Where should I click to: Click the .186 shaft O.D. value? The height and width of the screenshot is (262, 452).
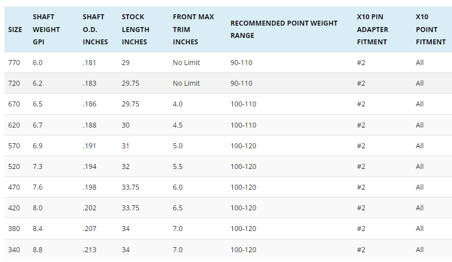(x=90, y=104)
